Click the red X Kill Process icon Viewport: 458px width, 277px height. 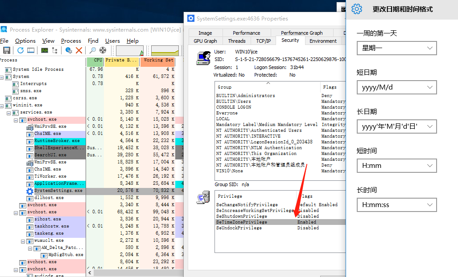point(79,50)
